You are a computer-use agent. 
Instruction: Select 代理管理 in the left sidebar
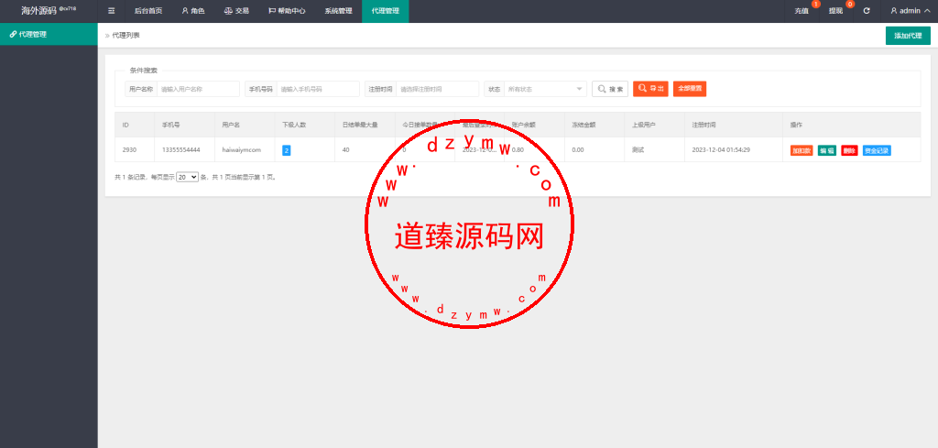coord(49,34)
